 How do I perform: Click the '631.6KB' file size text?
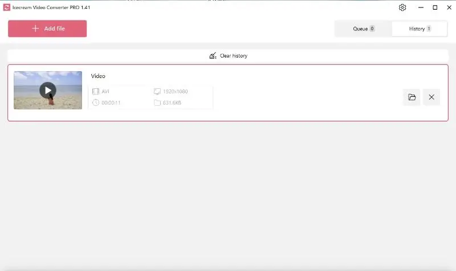click(x=172, y=103)
